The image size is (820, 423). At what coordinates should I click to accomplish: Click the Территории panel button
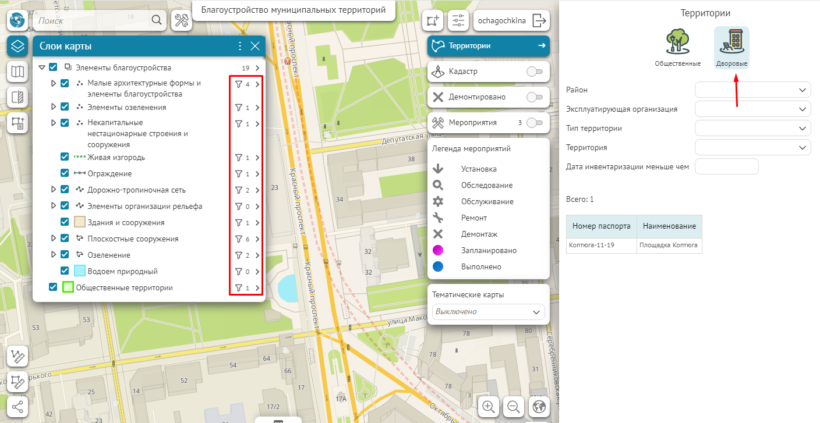[488, 46]
